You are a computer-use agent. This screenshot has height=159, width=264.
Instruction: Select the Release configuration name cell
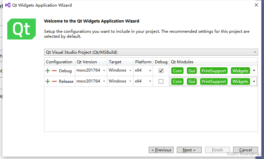pos(66,81)
